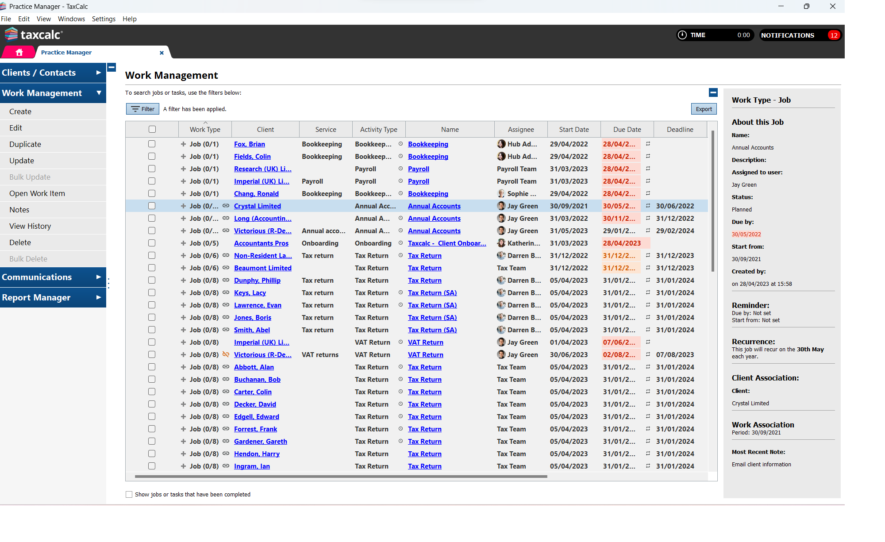
Task: Select Duplicate in Work Management sidebar
Action: [25, 144]
